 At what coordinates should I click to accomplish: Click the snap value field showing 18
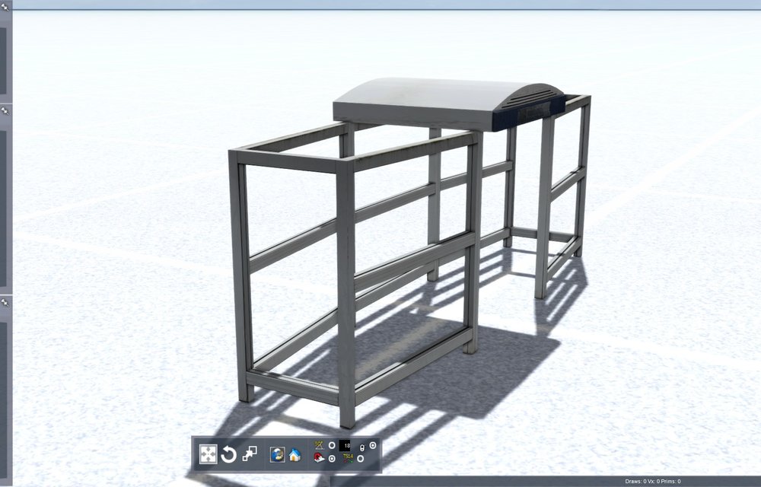[345, 445]
